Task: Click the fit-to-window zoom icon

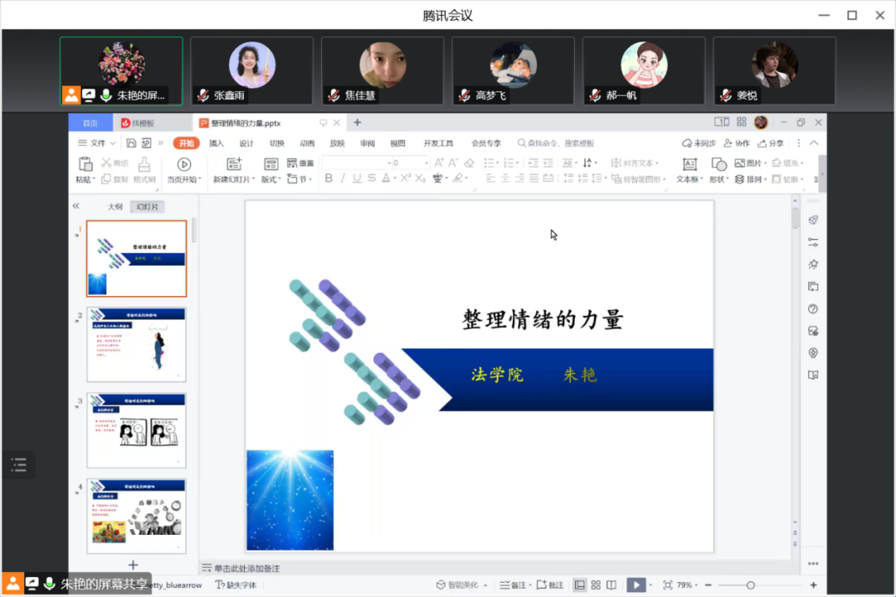Action: click(x=667, y=585)
